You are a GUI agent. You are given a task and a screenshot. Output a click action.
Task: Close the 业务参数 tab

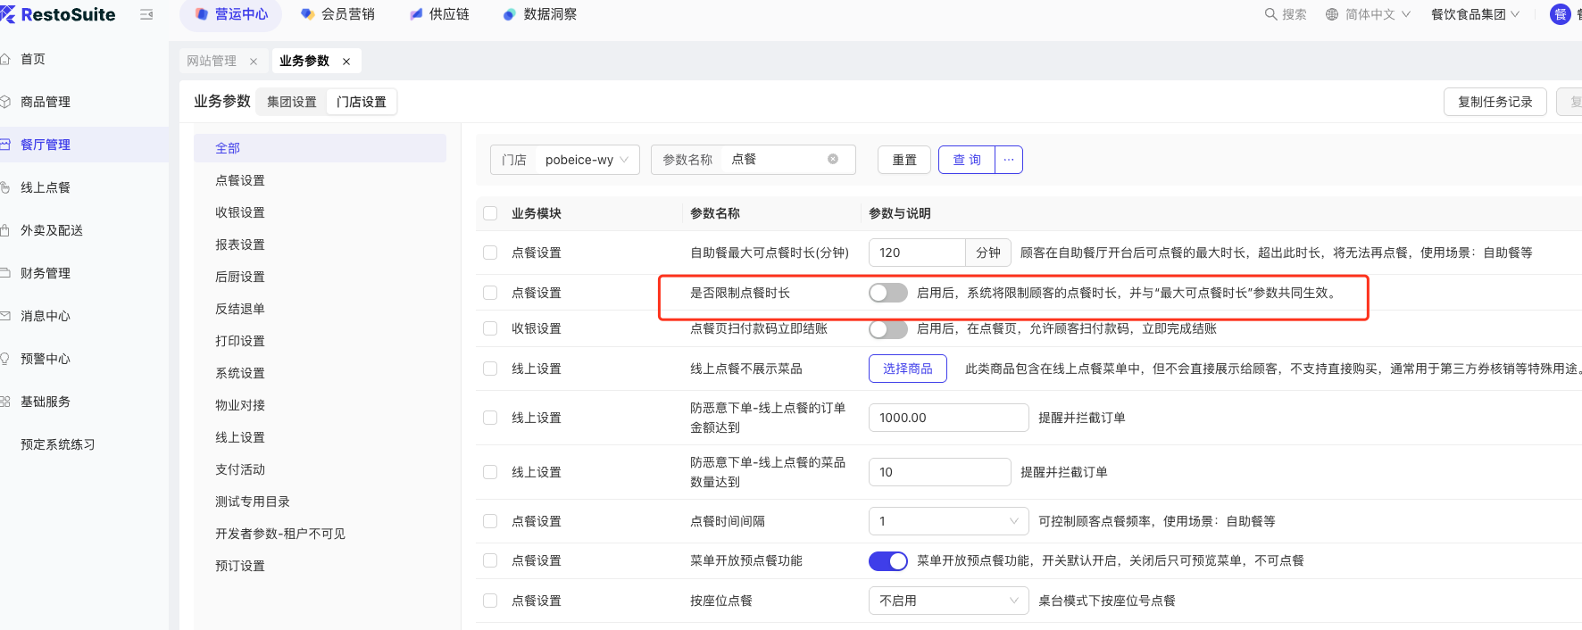346,62
